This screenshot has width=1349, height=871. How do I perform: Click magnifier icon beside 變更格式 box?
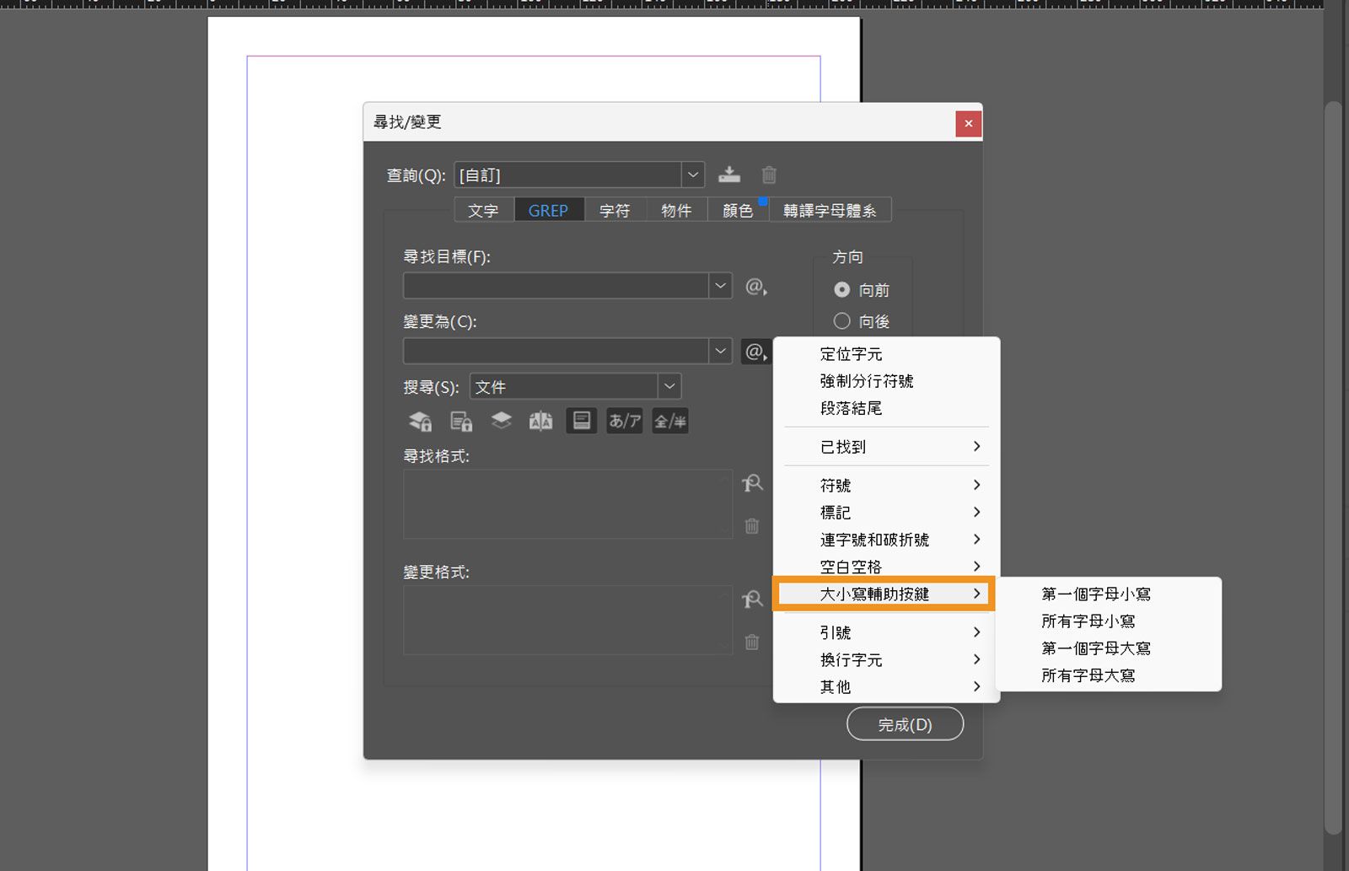click(x=751, y=599)
